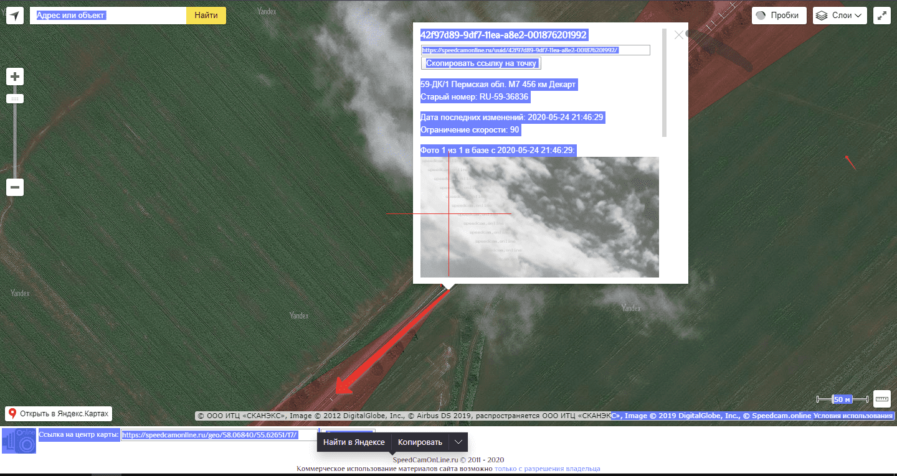897x476 pixels.
Task: Click 'Открыть в Яндекс.Картах' button
Action: click(x=59, y=413)
